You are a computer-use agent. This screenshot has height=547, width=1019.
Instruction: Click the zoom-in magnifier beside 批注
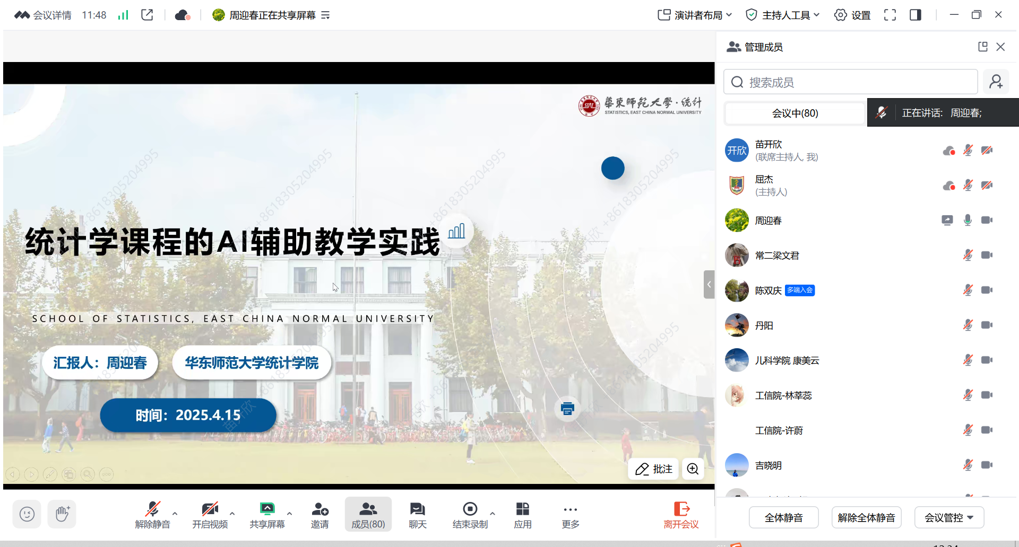693,469
